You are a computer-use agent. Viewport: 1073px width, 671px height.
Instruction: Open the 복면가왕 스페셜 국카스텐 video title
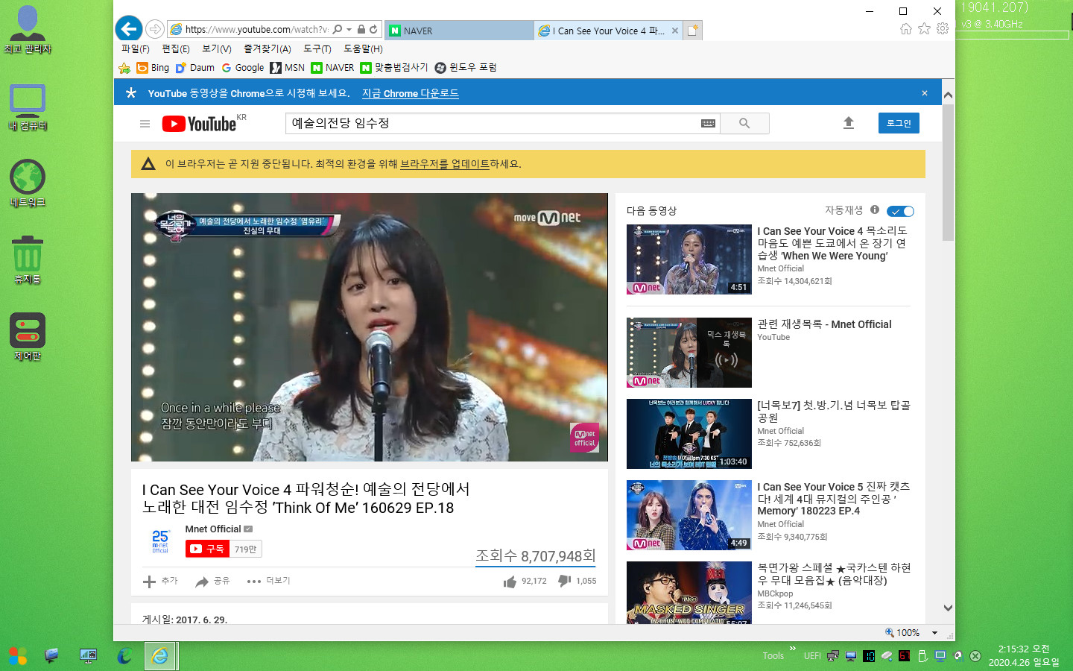834,574
